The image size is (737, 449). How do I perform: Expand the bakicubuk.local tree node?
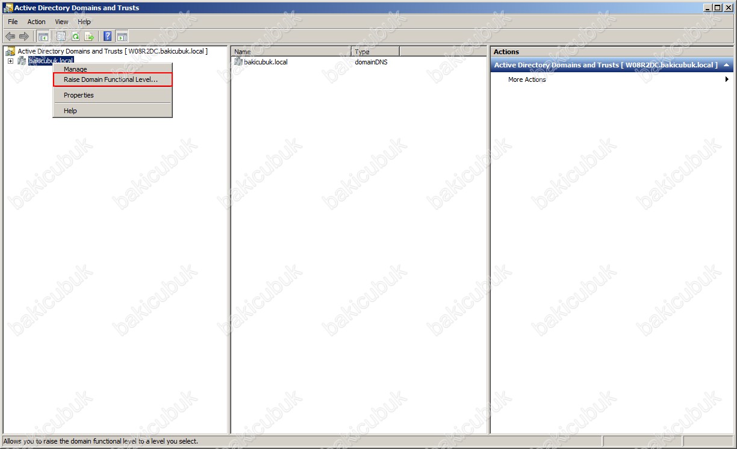[x=10, y=61]
